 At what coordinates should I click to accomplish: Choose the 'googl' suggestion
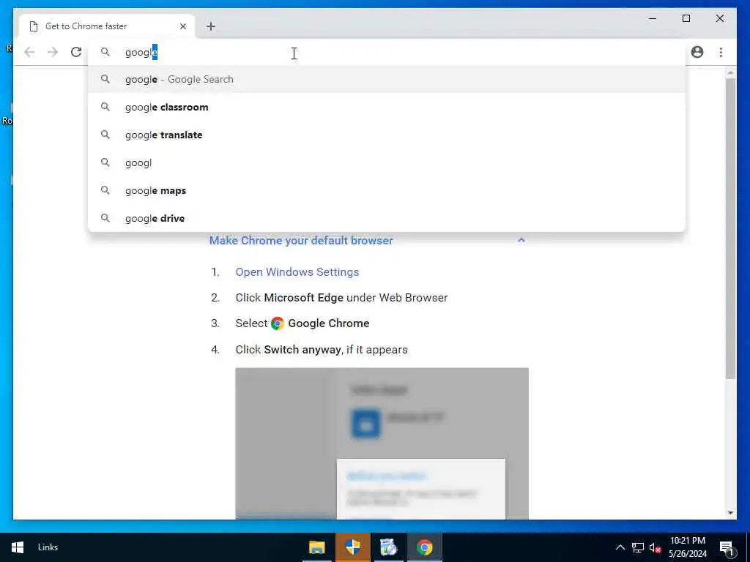pyautogui.click(x=387, y=162)
